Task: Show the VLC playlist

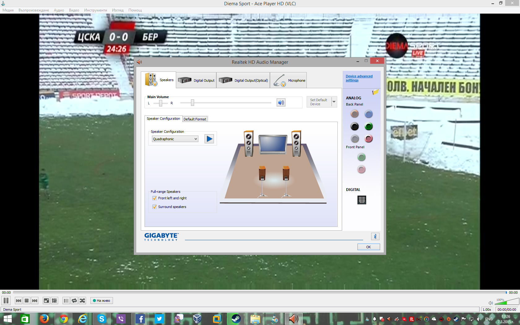Action: pos(66,301)
